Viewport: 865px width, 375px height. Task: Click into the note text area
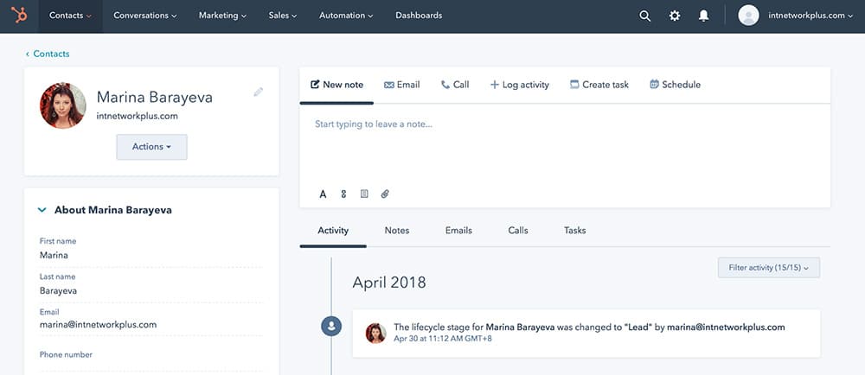(x=564, y=147)
